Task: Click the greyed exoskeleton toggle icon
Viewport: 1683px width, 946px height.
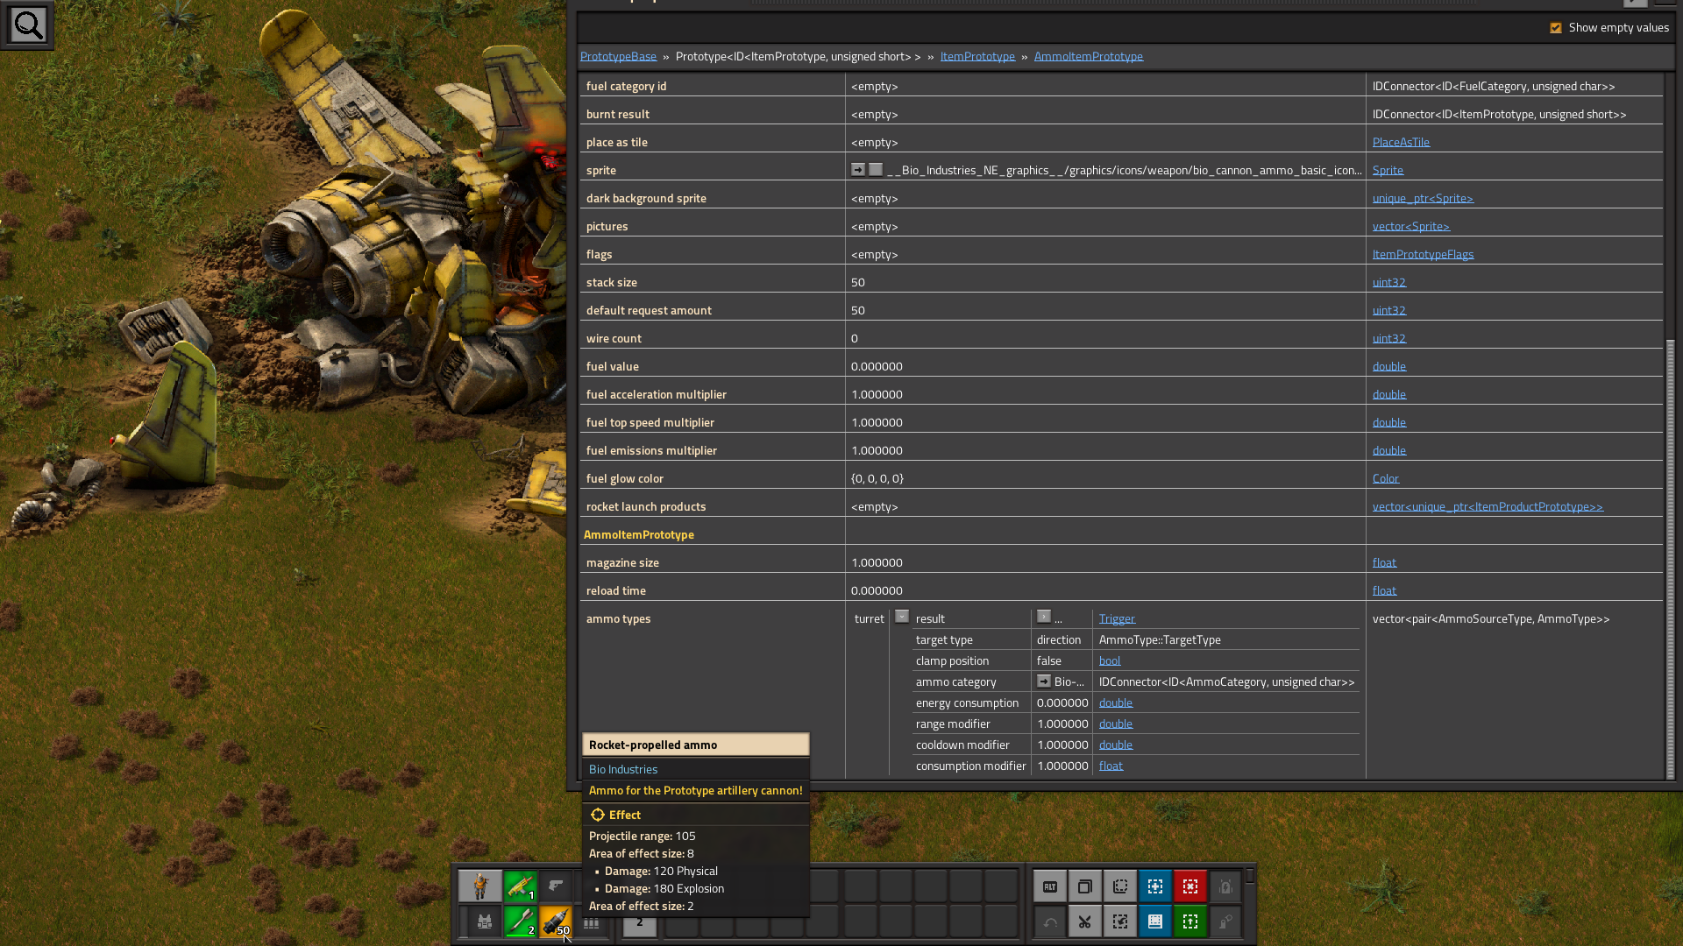Action: point(1225,921)
